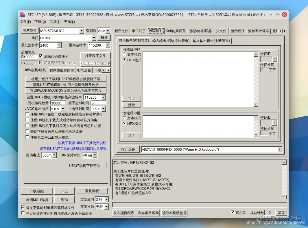Click the title bar rollup chevron icon
Image resolution: width=308 pixels, height=228 pixels.
(x=270, y=14)
